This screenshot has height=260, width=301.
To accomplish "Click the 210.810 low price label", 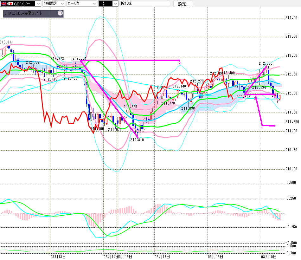I will point(137,140).
